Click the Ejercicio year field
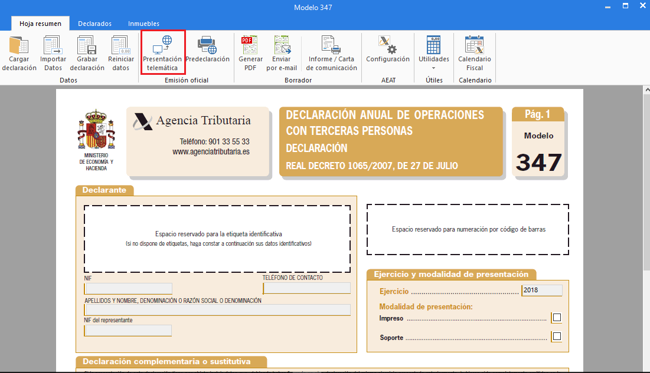 [x=542, y=291]
